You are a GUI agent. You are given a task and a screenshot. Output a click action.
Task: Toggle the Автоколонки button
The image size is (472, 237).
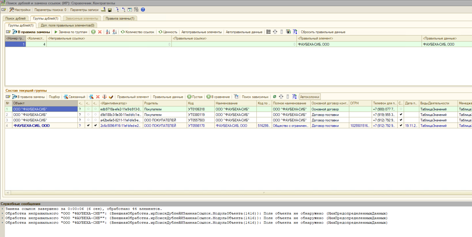click(310, 97)
